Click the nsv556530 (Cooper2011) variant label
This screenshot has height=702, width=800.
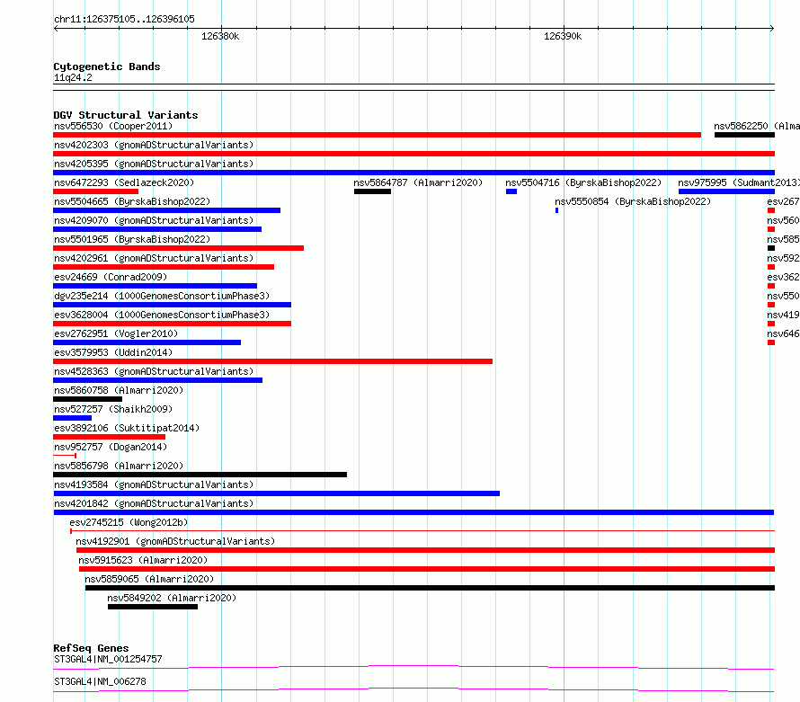pos(113,126)
